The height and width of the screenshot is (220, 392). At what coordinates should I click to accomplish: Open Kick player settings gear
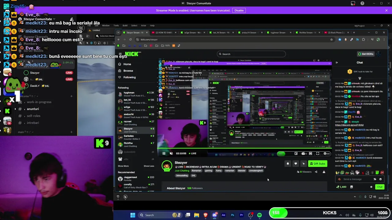[325, 153]
